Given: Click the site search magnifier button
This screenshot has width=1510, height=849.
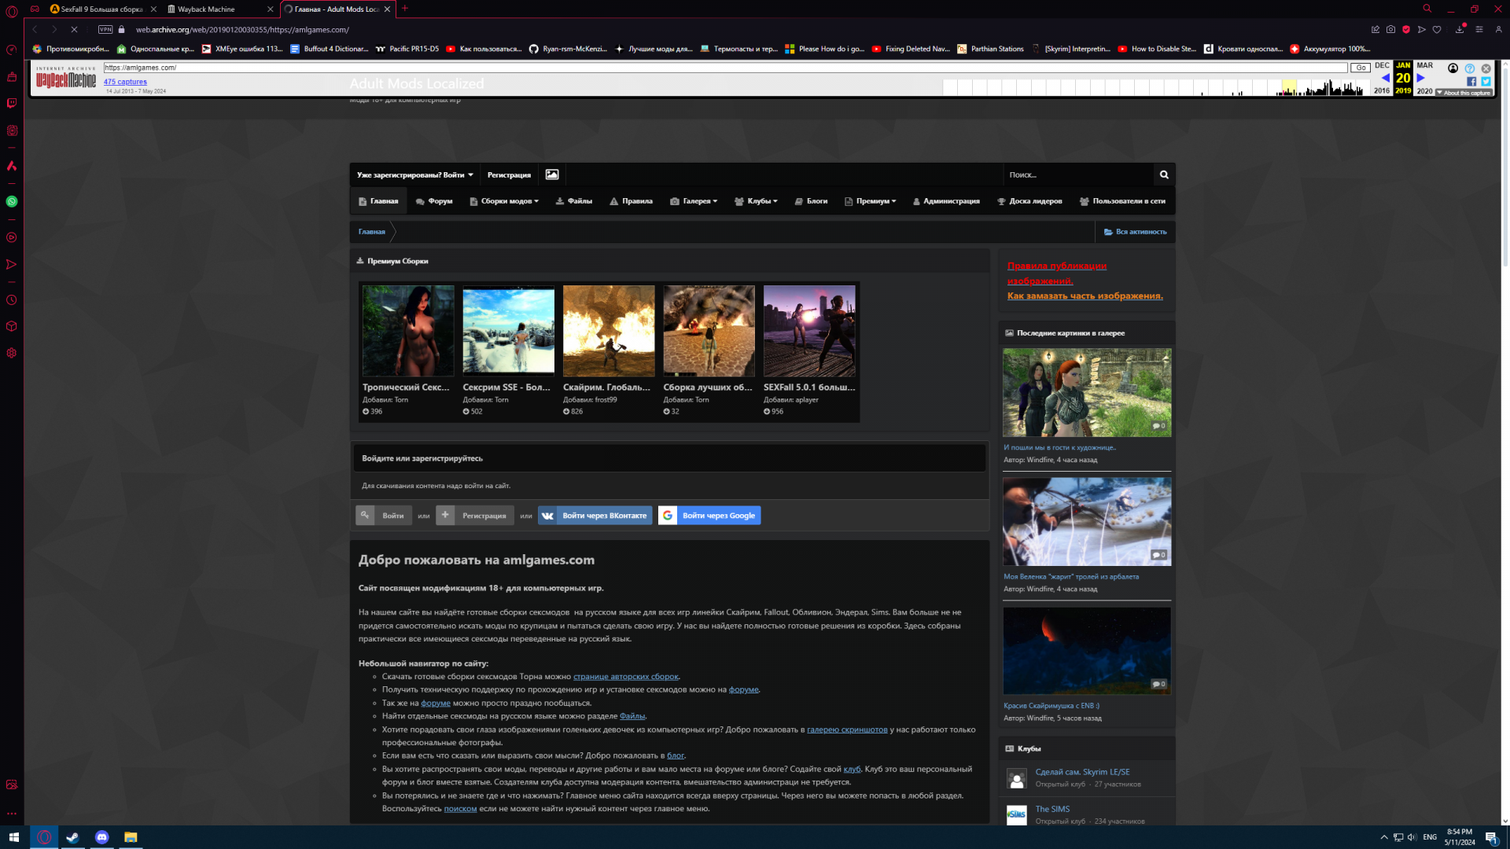Looking at the screenshot, I should pos(1164,175).
